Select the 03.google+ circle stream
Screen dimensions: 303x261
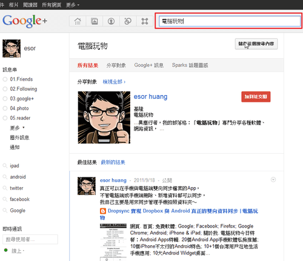click(22, 99)
